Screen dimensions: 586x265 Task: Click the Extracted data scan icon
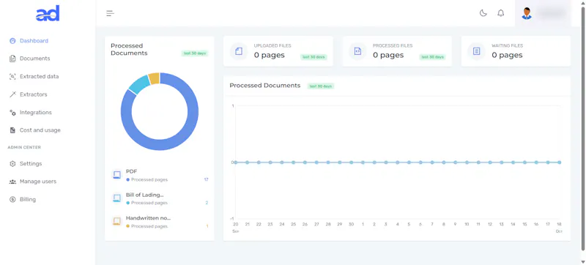tap(12, 77)
